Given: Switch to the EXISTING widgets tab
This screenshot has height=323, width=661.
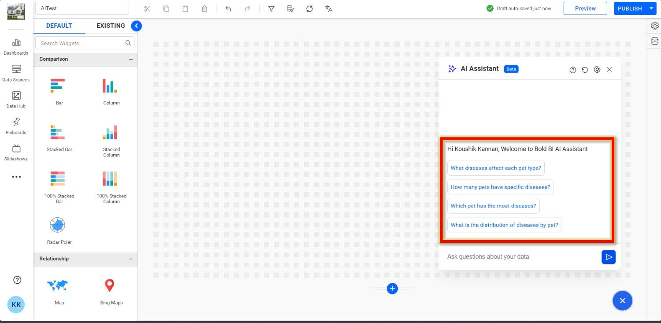Looking at the screenshot, I should [x=111, y=26].
